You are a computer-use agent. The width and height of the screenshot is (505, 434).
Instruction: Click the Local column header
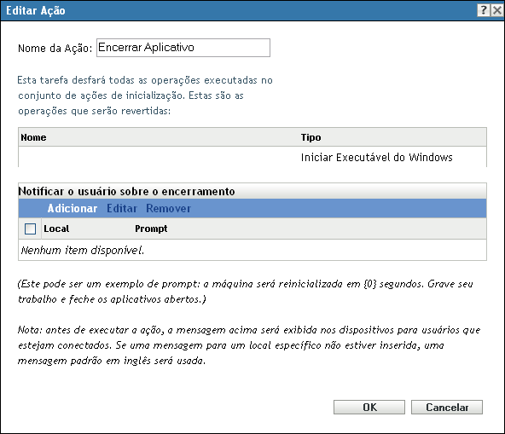tap(56, 229)
